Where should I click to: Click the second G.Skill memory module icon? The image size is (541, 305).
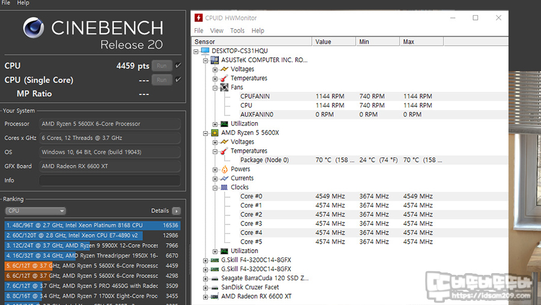click(215, 269)
